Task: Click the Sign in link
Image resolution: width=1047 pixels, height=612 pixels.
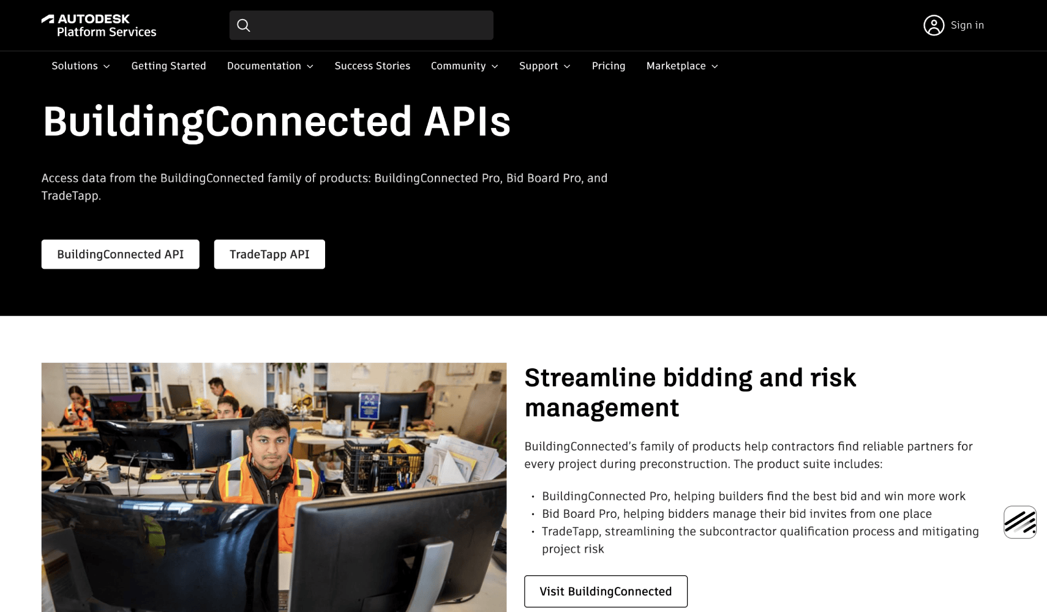Action: (967, 25)
